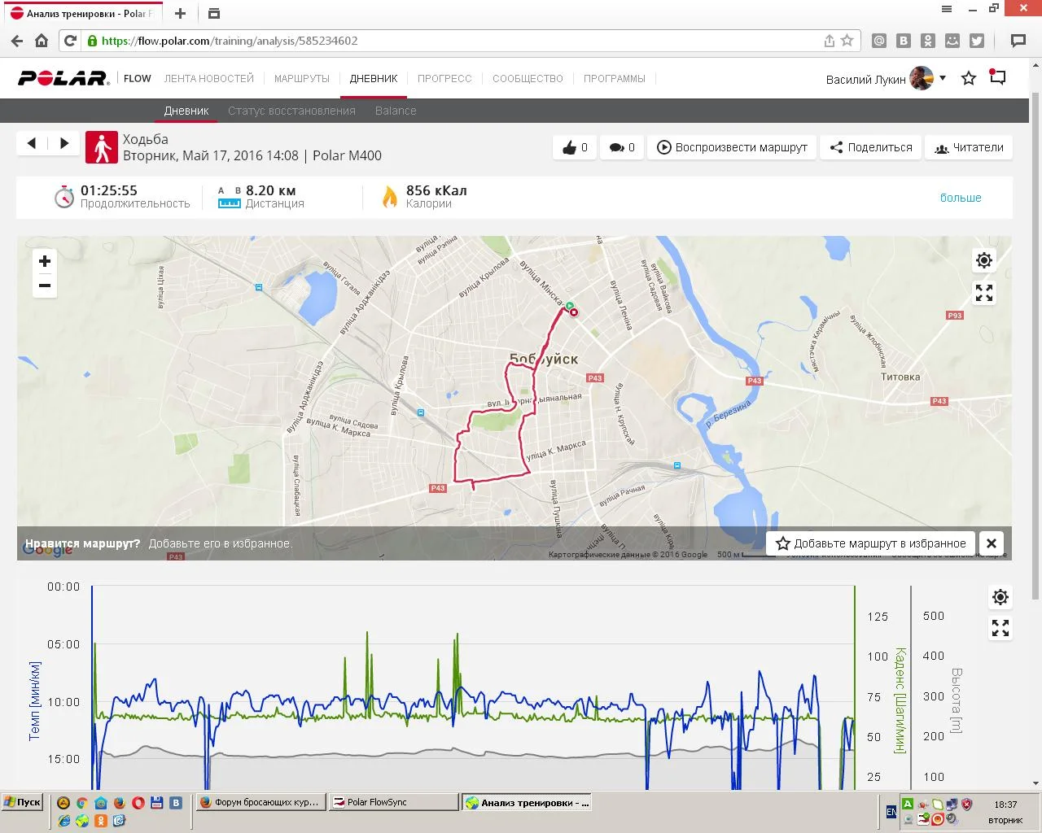Zoom out on the map

tap(45, 286)
